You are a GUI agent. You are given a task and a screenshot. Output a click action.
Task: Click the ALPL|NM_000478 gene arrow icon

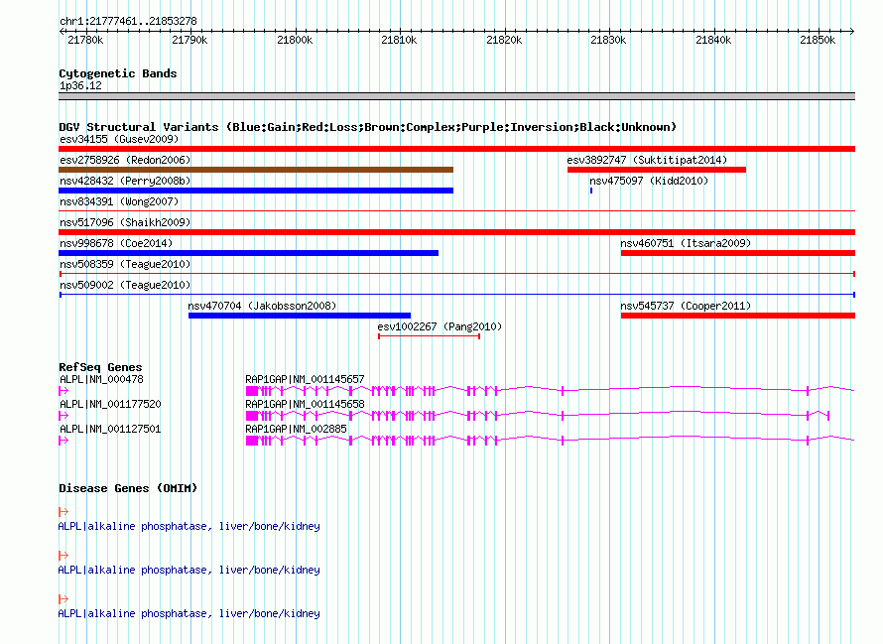63,390
